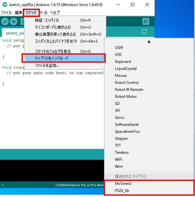Screen dimensions: 195x197
Task: Maximize the Arduino window
Action: (132, 4)
